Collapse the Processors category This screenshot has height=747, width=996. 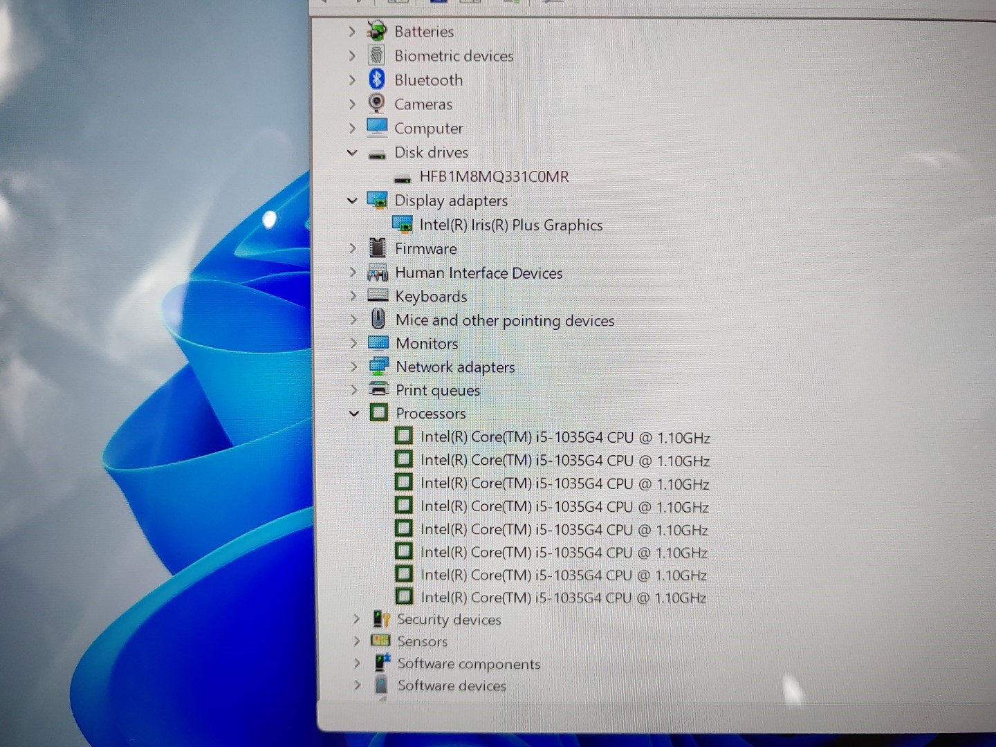pos(354,414)
